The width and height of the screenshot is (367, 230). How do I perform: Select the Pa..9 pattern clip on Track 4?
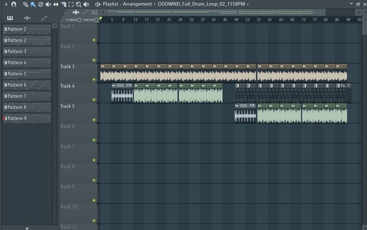pyautogui.click(x=344, y=93)
